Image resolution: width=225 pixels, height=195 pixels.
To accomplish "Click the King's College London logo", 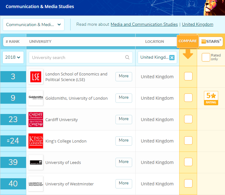I will (36, 141).
